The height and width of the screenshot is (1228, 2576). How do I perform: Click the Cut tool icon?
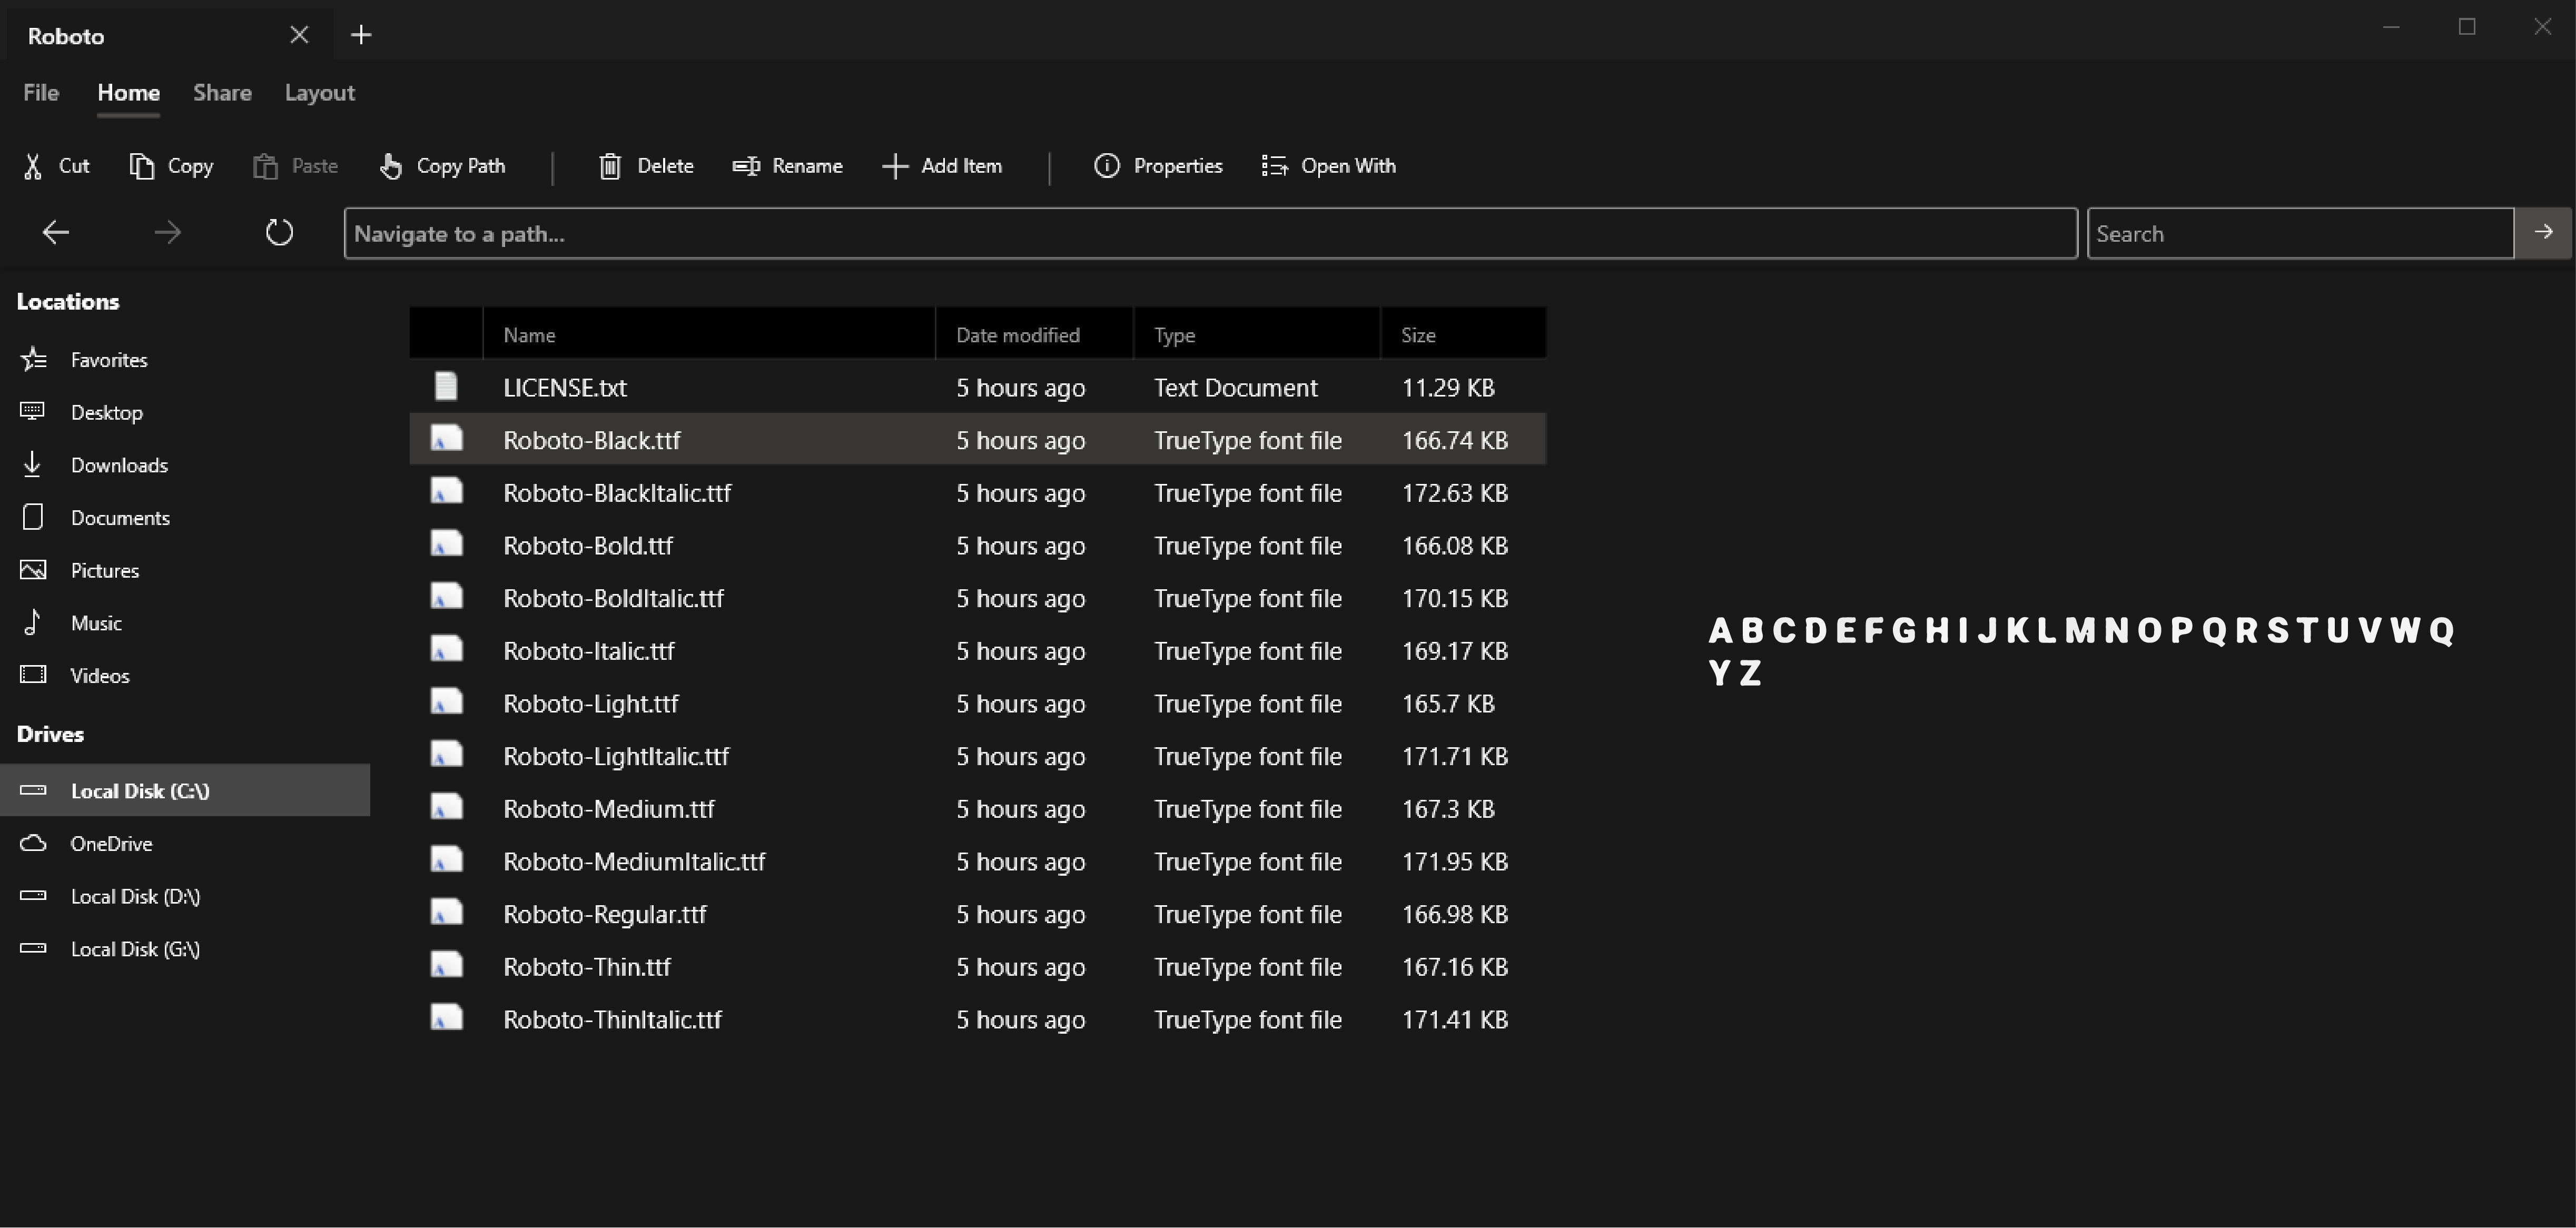33,166
